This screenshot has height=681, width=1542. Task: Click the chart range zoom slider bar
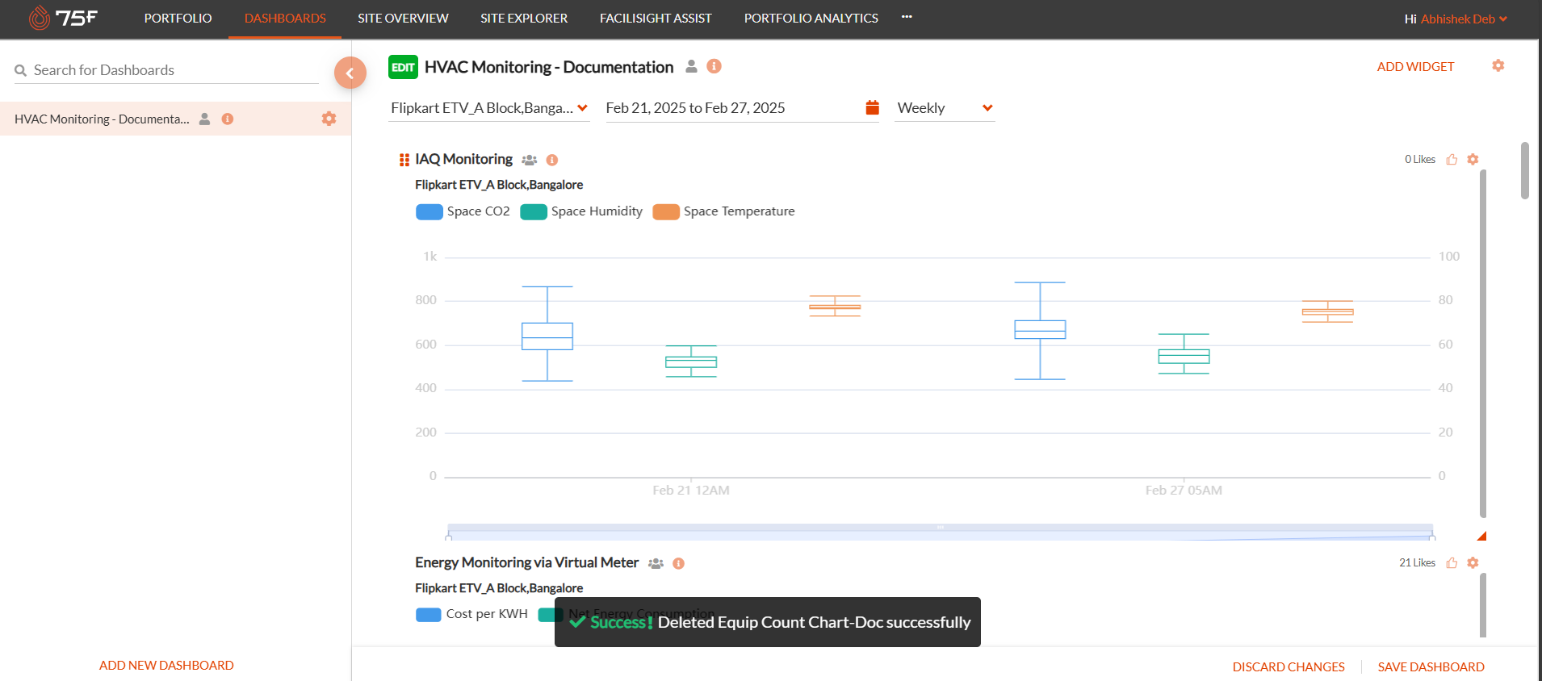pyautogui.click(x=941, y=532)
